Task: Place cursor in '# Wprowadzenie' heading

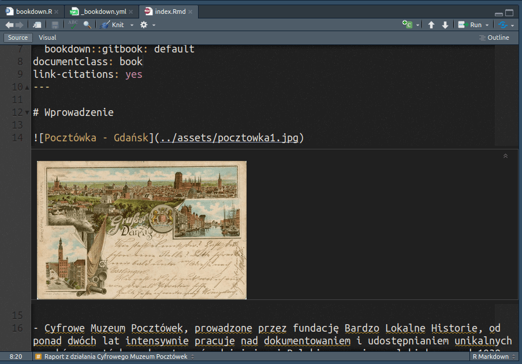Action: coord(73,112)
